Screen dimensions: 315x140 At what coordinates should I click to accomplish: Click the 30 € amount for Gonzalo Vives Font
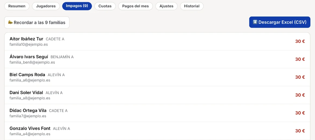(x=300, y=131)
